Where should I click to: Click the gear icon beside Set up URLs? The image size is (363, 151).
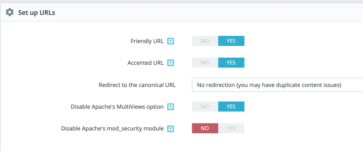(10, 12)
